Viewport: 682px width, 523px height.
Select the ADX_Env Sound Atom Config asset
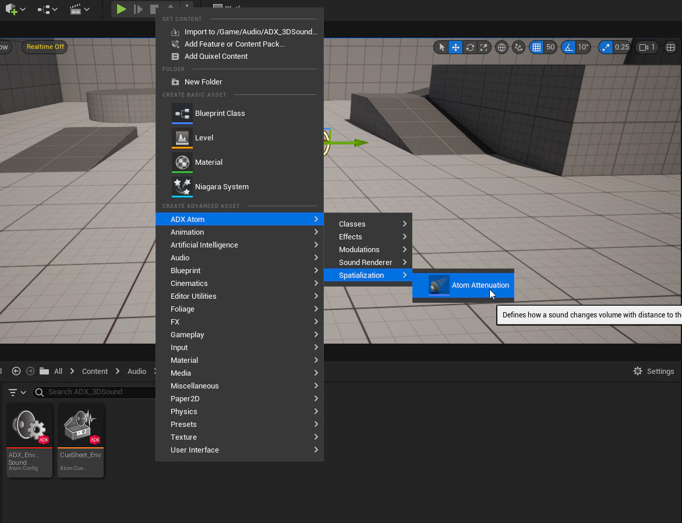coord(30,440)
